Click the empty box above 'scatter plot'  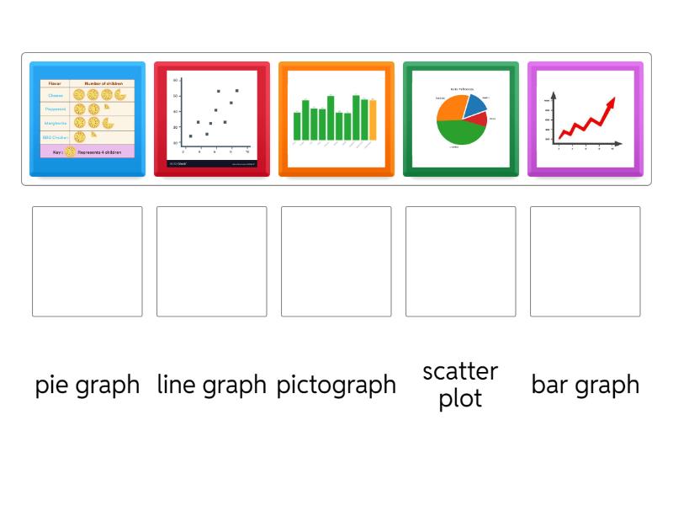click(461, 262)
